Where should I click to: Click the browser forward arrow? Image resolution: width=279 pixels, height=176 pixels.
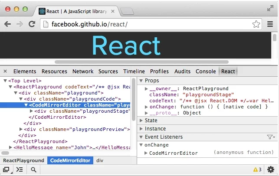(20, 24)
